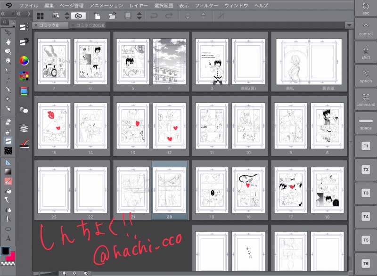The height and width of the screenshot is (276, 377).
Task: Select the Pen nib tool
Action: coord(8,89)
